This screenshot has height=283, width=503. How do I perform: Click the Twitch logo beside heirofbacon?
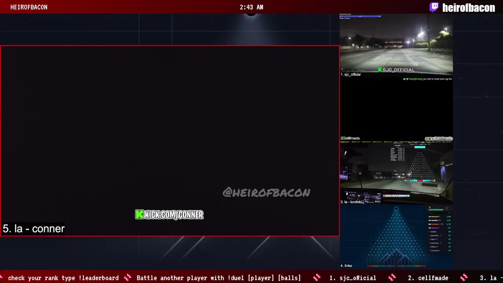point(434,7)
